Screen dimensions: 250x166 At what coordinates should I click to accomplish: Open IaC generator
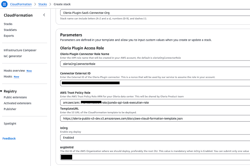point(13,56)
